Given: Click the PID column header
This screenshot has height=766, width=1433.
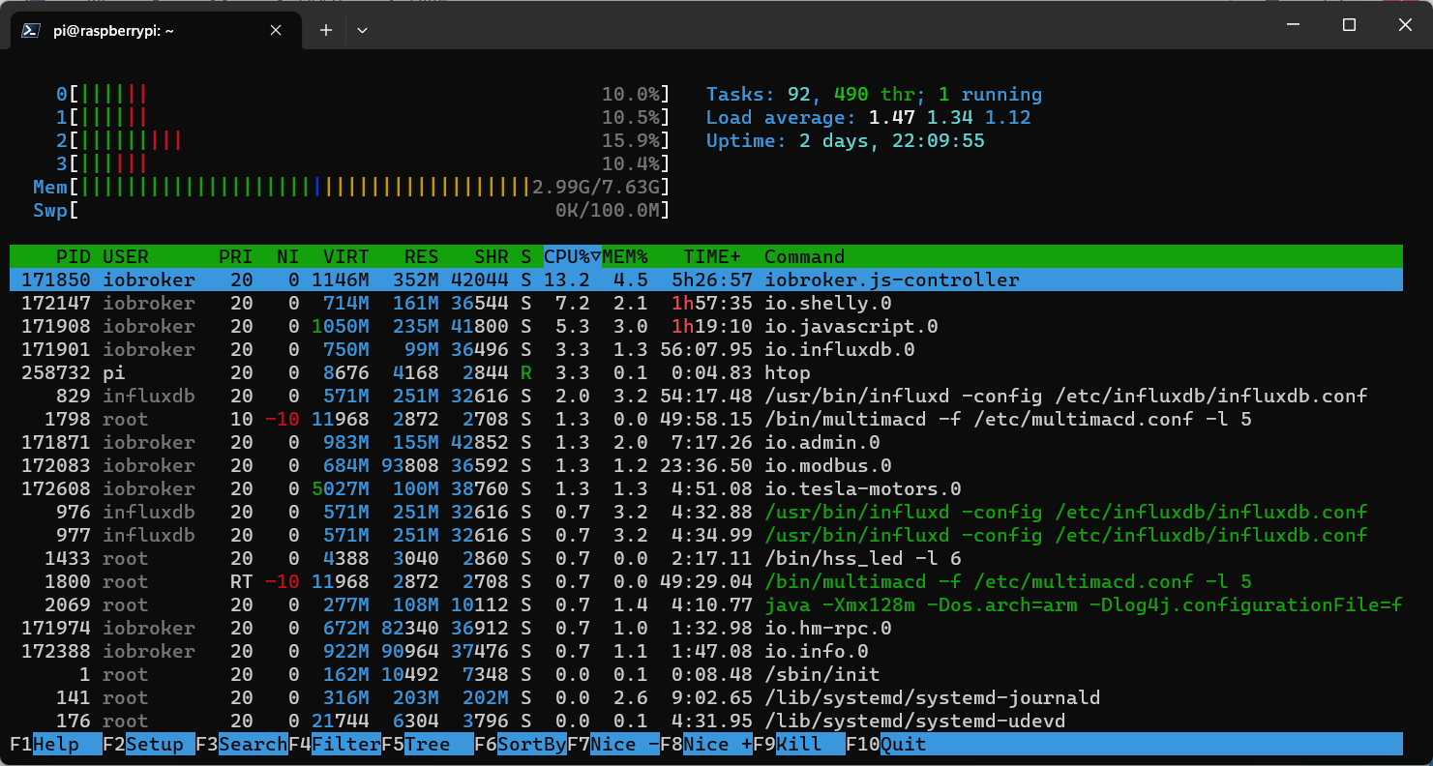Looking at the screenshot, I should click(x=73, y=256).
